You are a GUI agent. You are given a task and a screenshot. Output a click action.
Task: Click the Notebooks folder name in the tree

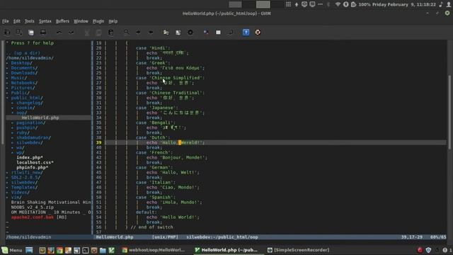pos(23,83)
